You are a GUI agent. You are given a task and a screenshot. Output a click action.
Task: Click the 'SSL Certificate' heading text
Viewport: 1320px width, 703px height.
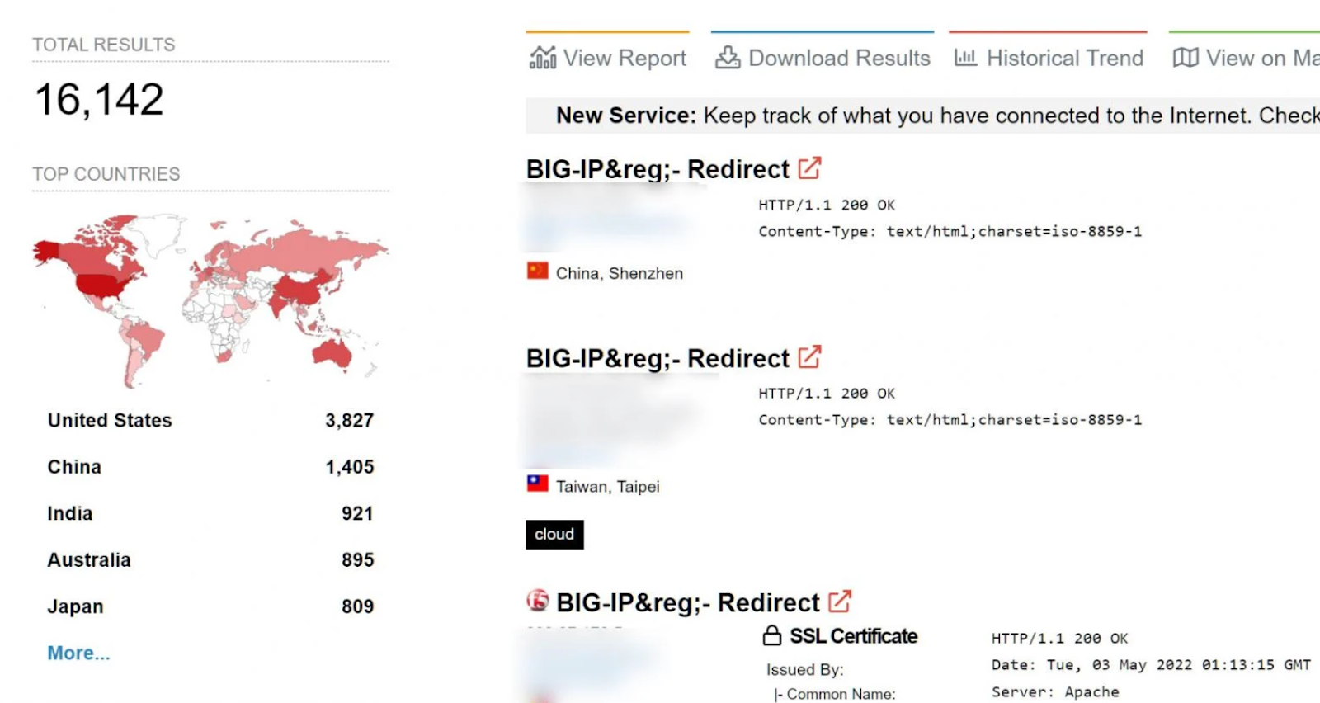[854, 636]
